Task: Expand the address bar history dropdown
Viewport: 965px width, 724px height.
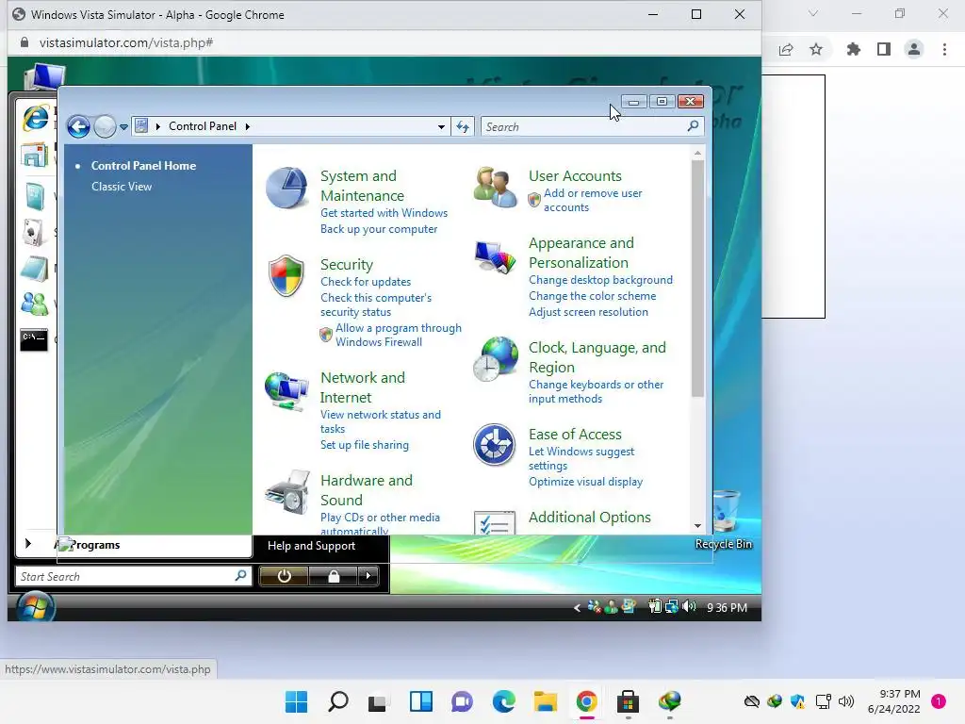Action: coord(441,127)
